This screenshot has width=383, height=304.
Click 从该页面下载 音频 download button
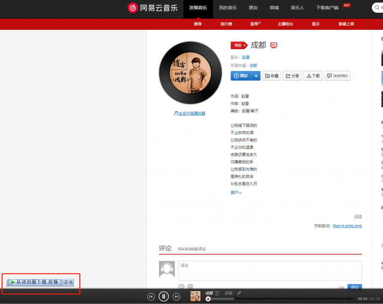[34, 282]
